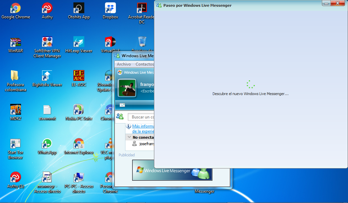Open EE-AOC desktop icon

click(79, 79)
